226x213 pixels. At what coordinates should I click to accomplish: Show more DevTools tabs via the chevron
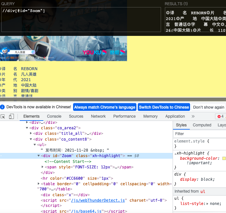click(x=193, y=116)
